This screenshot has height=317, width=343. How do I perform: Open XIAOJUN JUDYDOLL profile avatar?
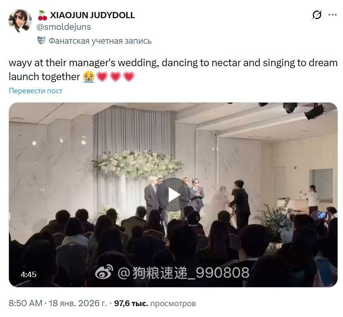20,21
